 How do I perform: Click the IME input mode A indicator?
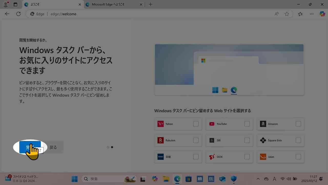(274, 179)
